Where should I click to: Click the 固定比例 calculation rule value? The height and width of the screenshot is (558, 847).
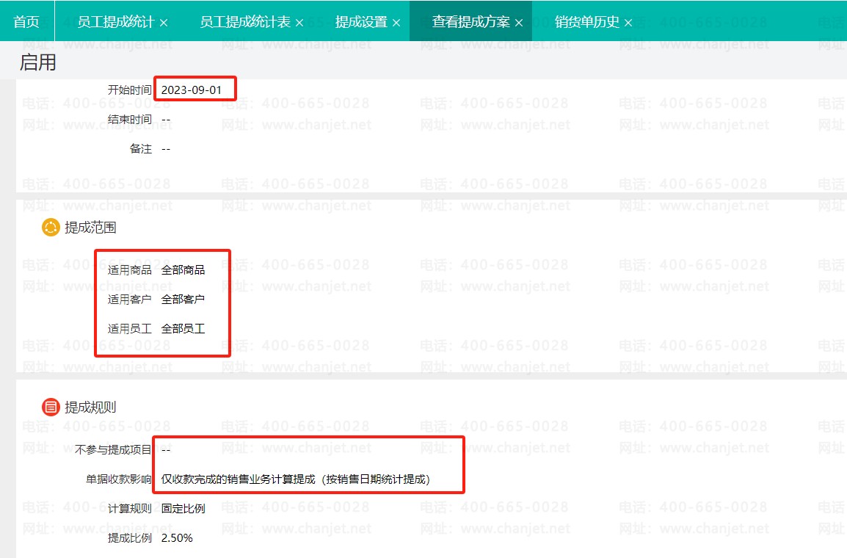[183, 508]
